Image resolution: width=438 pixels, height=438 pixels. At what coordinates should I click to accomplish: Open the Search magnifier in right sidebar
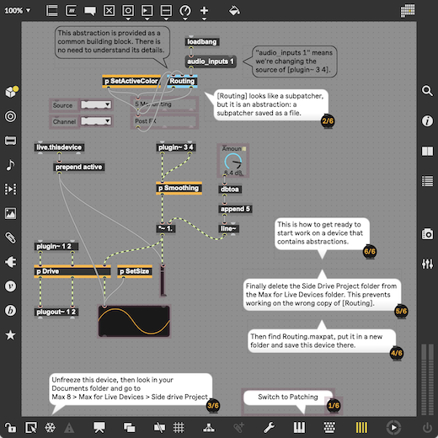(427, 91)
